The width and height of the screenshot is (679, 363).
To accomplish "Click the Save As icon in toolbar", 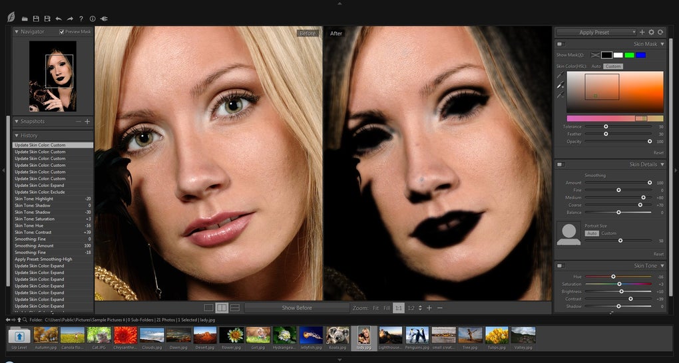I will [48, 19].
